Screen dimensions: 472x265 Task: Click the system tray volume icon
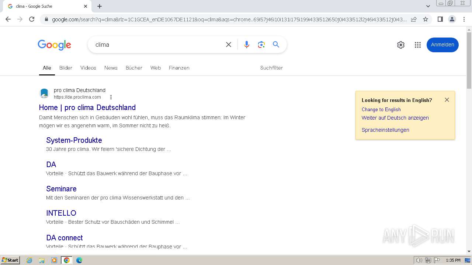coord(419,260)
